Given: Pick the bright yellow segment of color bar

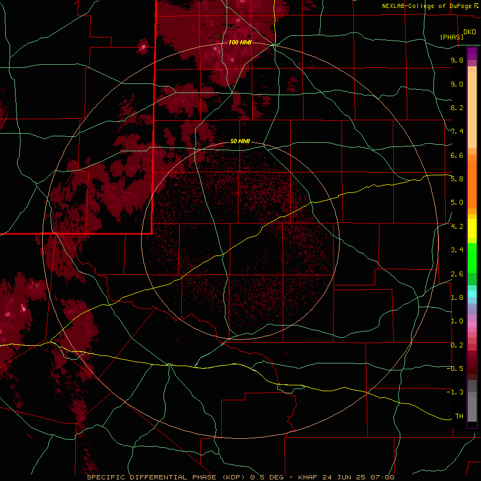Looking at the screenshot, I should 472,229.
